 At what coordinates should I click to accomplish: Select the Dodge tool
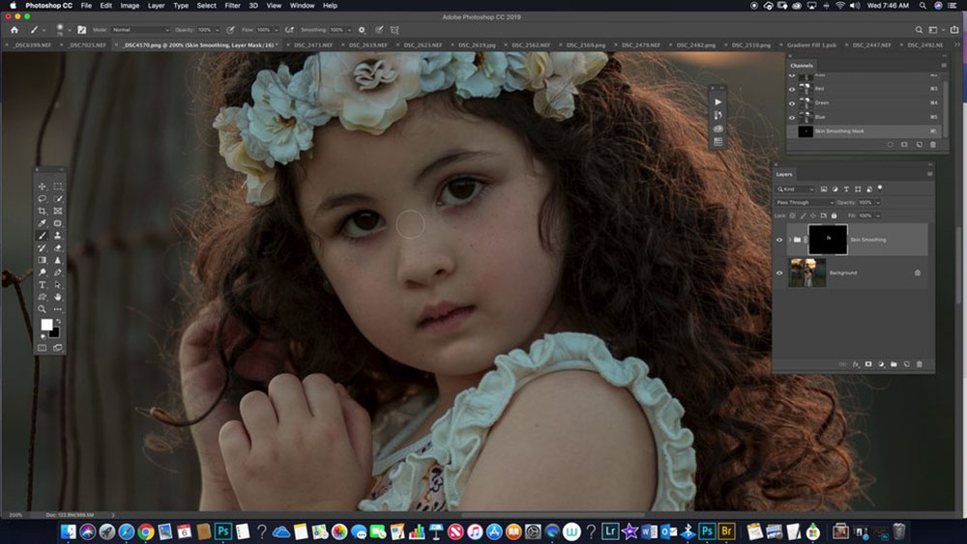click(x=42, y=272)
